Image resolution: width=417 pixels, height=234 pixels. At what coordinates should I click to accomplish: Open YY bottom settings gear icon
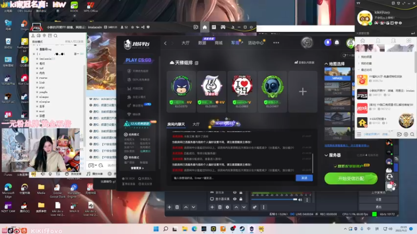pyautogui.click(x=406, y=134)
